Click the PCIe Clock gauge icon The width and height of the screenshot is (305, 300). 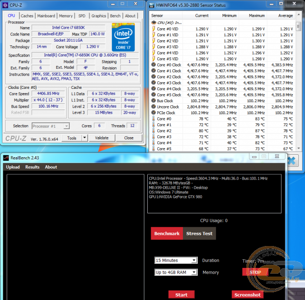click(153, 112)
